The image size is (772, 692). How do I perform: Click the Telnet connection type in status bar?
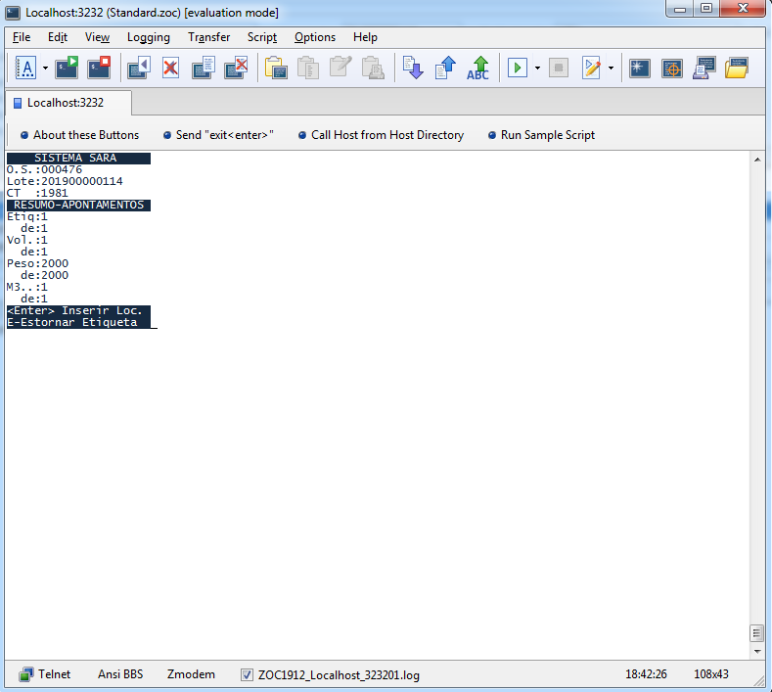[45, 673]
